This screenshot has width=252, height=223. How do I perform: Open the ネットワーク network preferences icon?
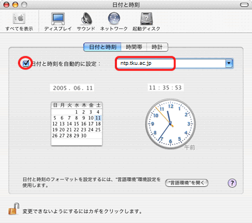[114, 22]
